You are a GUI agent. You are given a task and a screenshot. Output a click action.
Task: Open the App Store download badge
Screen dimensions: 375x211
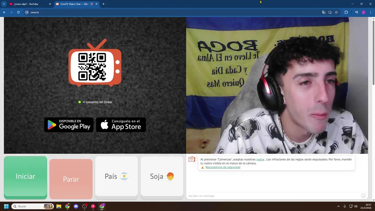121,125
